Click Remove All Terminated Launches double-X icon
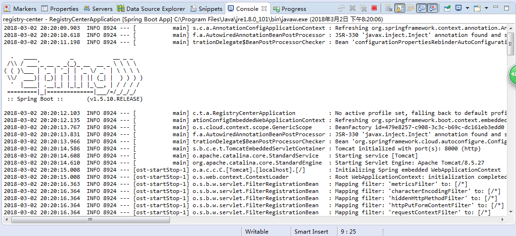Screen dimensions: 516x236 363,8
